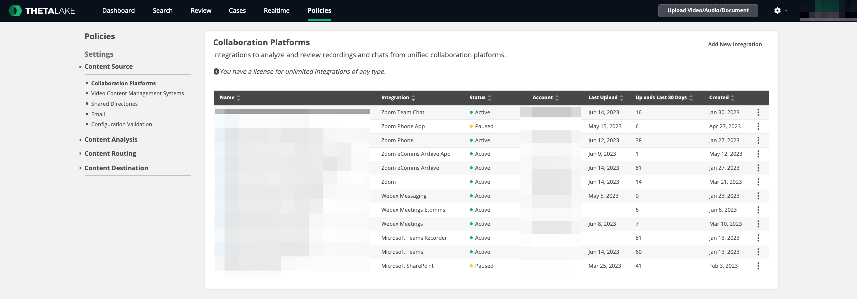The width and height of the screenshot is (857, 299).
Task: Click Add New Integration button
Action: pyautogui.click(x=735, y=44)
